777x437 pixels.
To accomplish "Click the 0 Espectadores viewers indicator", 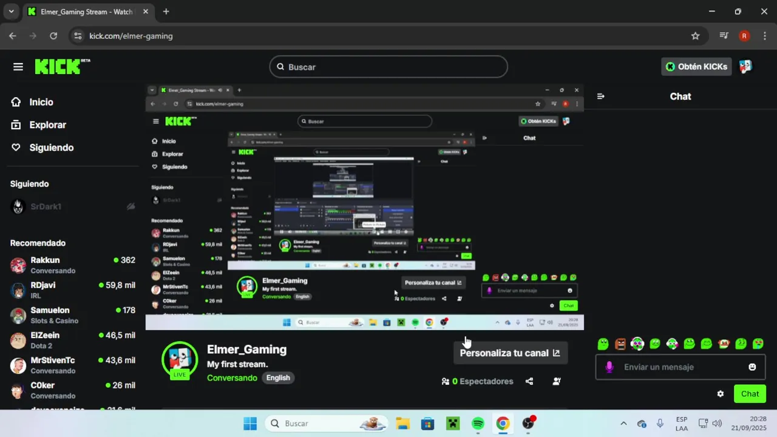I will click(x=477, y=381).
